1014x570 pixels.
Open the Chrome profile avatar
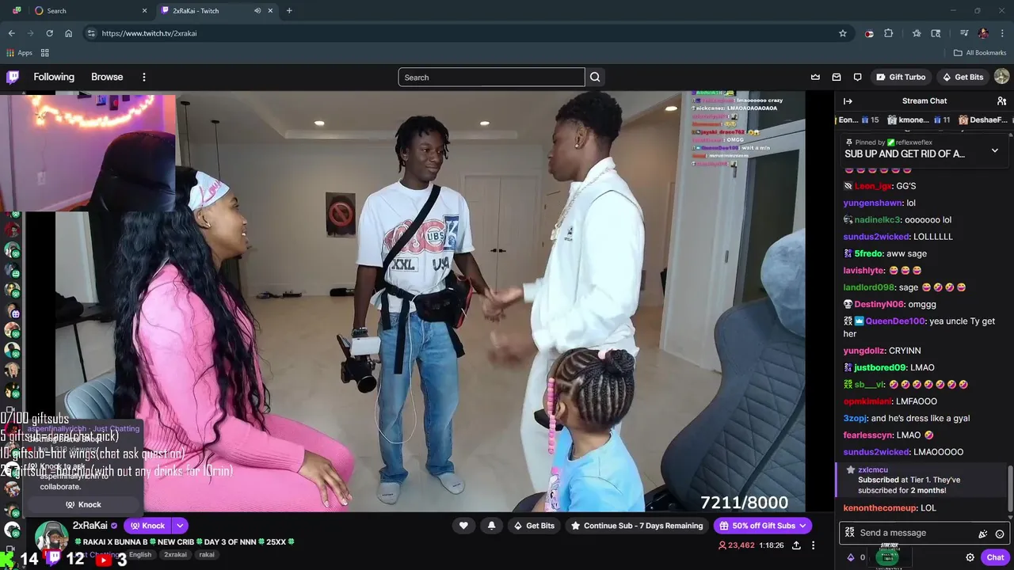983,33
